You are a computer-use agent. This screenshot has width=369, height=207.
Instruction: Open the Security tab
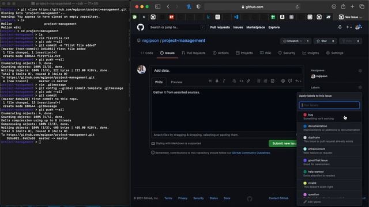287,53
